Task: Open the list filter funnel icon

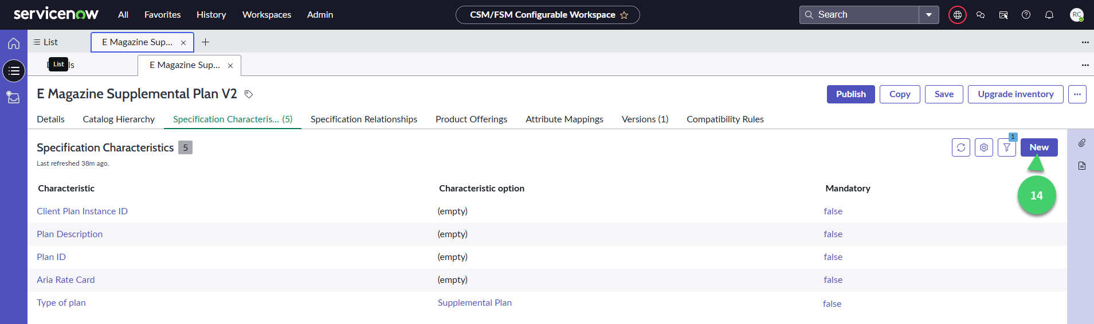Action: pyautogui.click(x=1007, y=147)
